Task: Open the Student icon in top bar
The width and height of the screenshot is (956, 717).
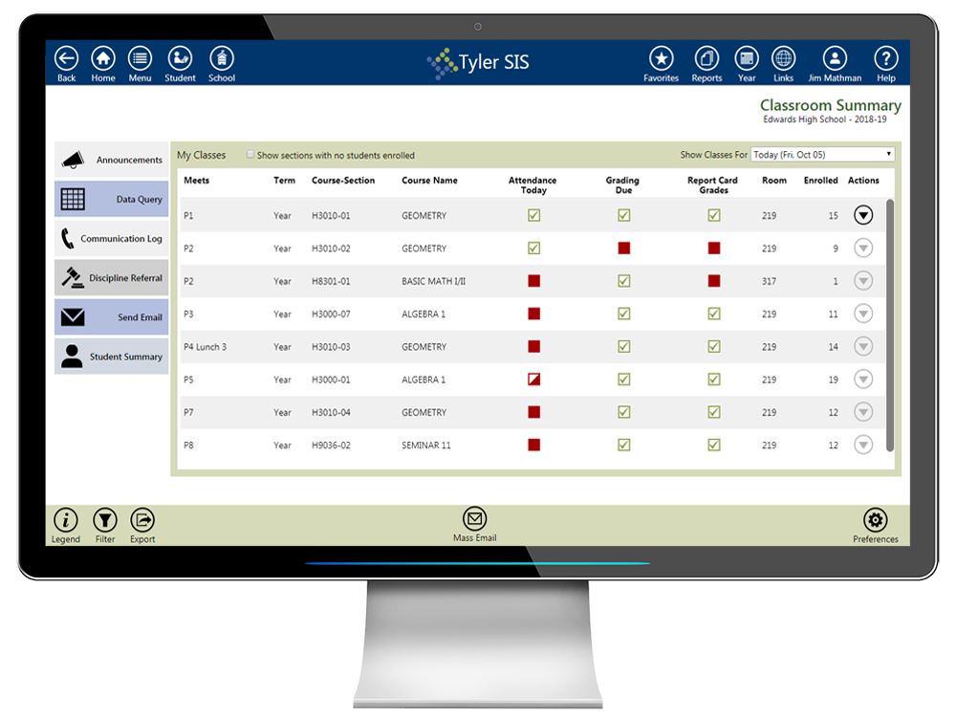Action: pos(180,59)
